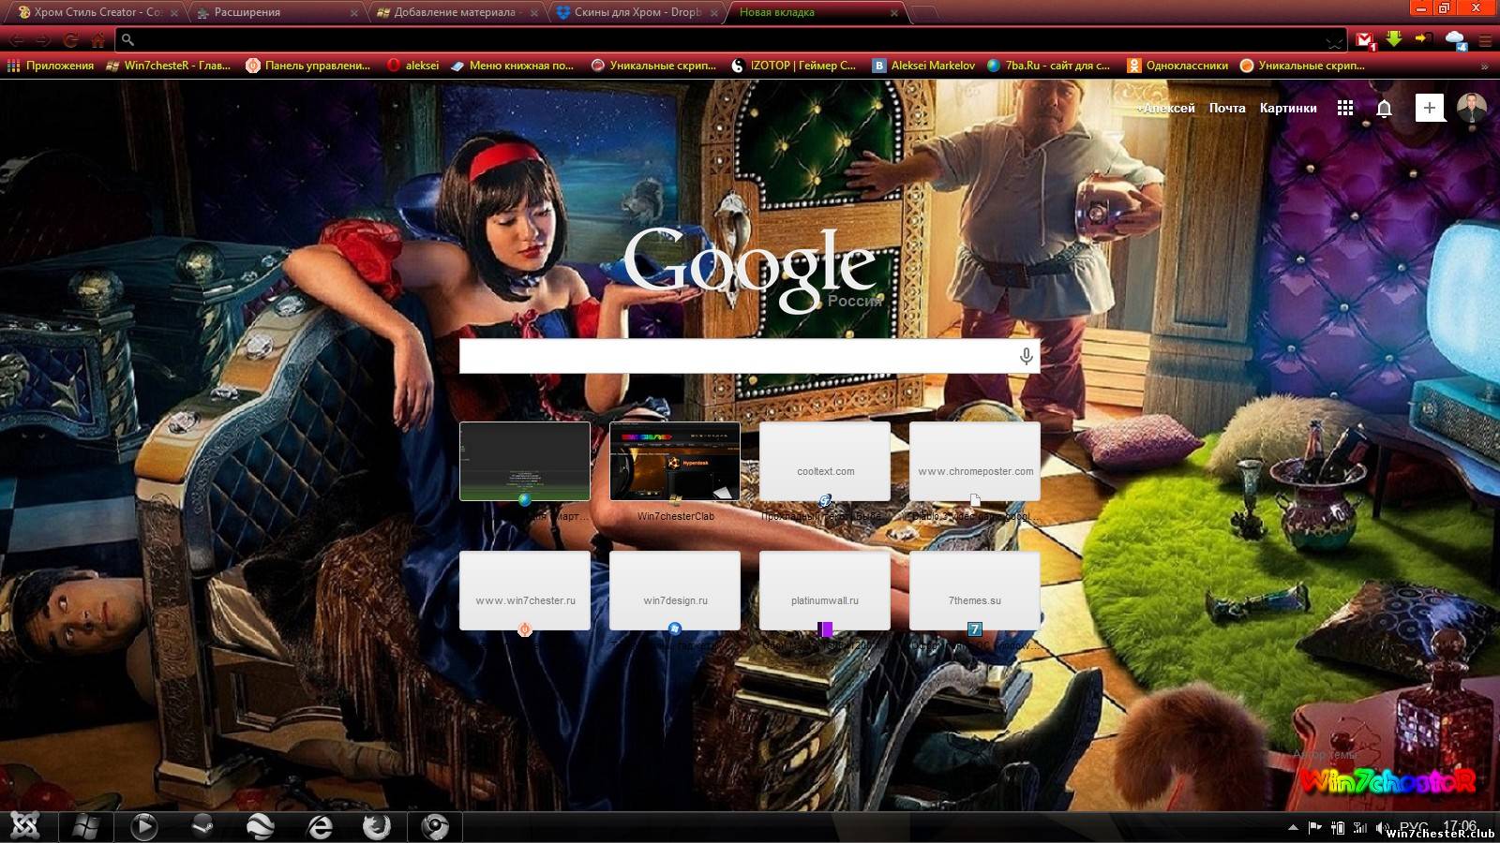Click the browser forward arrow
The height and width of the screenshot is (843, 1500).
[x=43, y=40]
